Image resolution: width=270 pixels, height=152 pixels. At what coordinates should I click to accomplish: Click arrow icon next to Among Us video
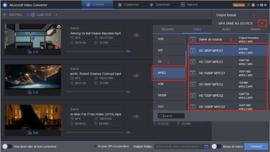(136, 35)
